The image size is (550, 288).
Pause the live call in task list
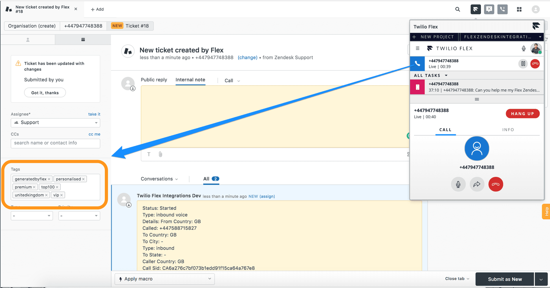click(x=523, y=64)
